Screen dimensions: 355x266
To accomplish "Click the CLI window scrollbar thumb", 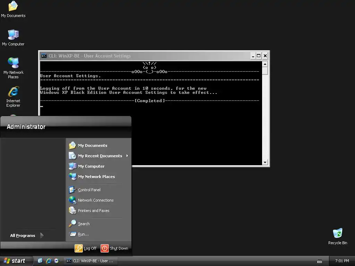I will [265, 71].
